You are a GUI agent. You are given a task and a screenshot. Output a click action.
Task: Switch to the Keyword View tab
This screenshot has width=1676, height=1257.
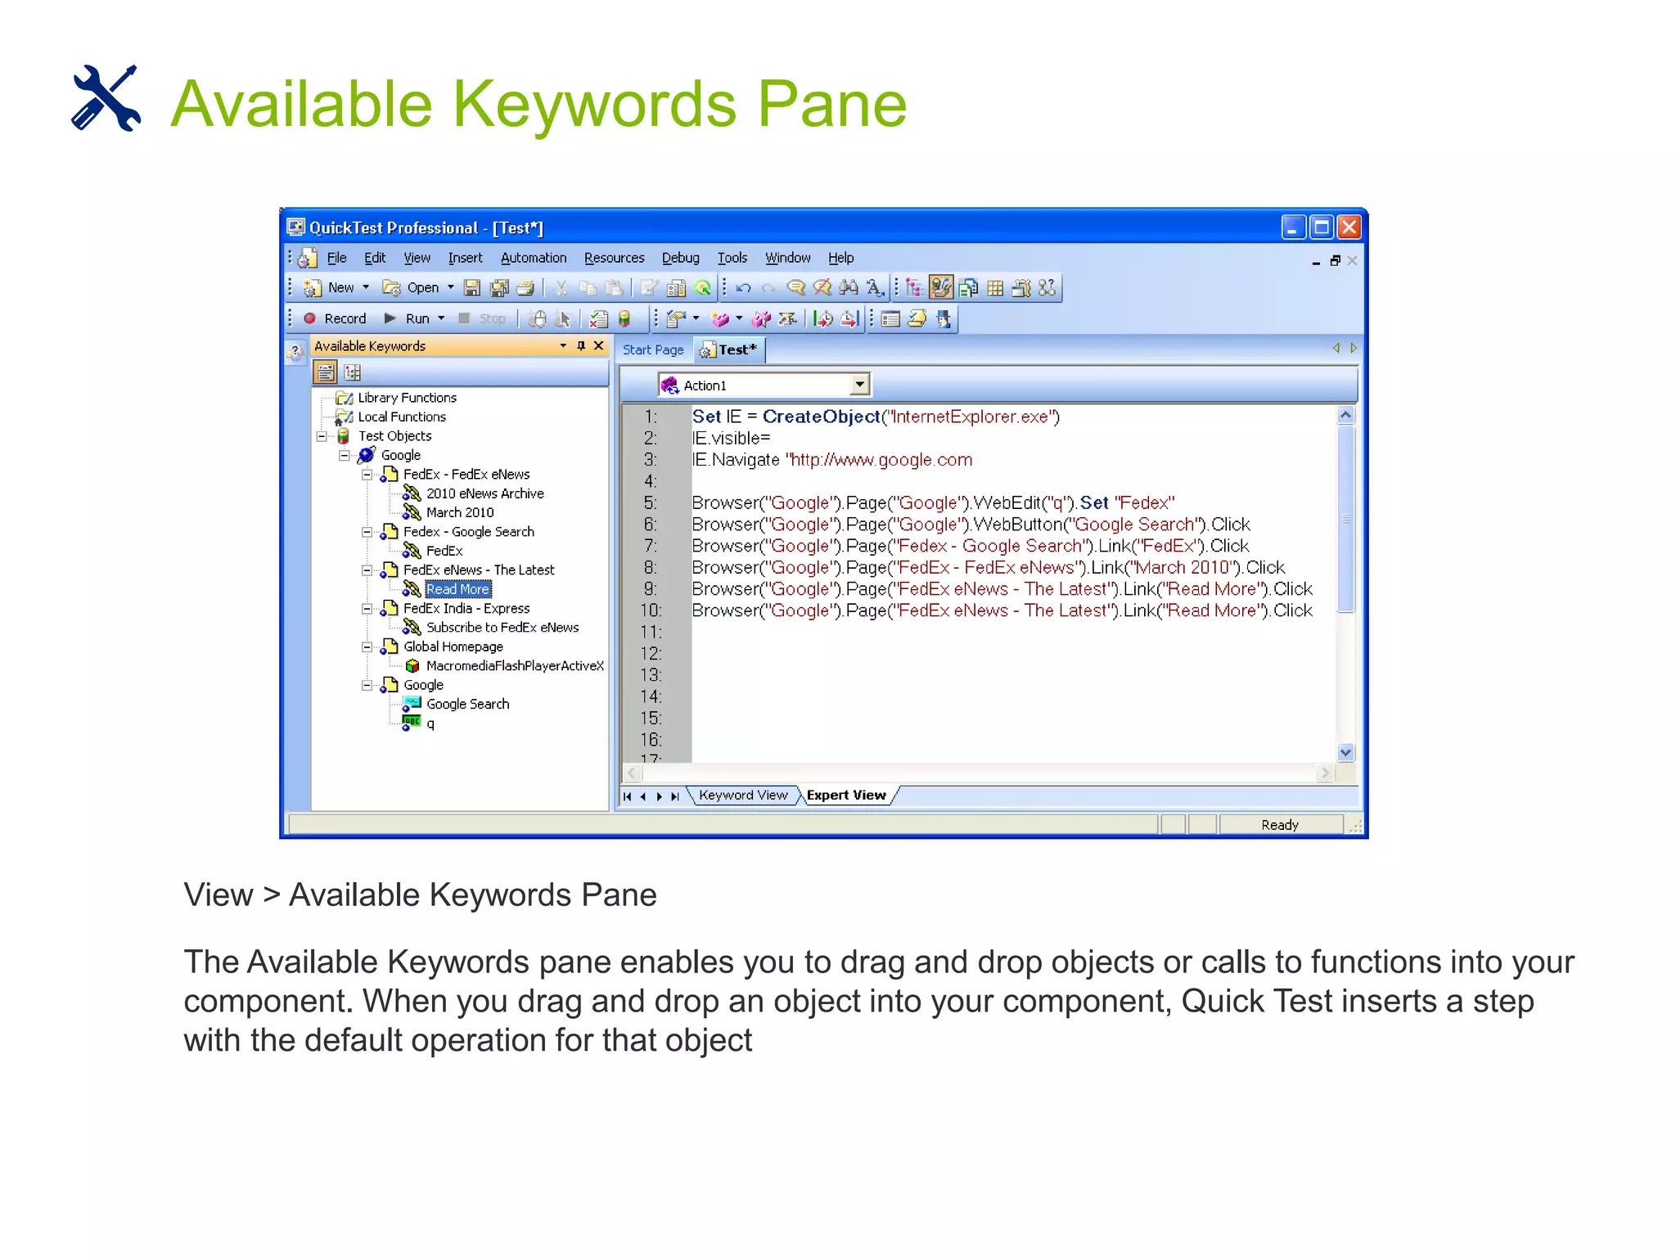(x=743, y=795)
